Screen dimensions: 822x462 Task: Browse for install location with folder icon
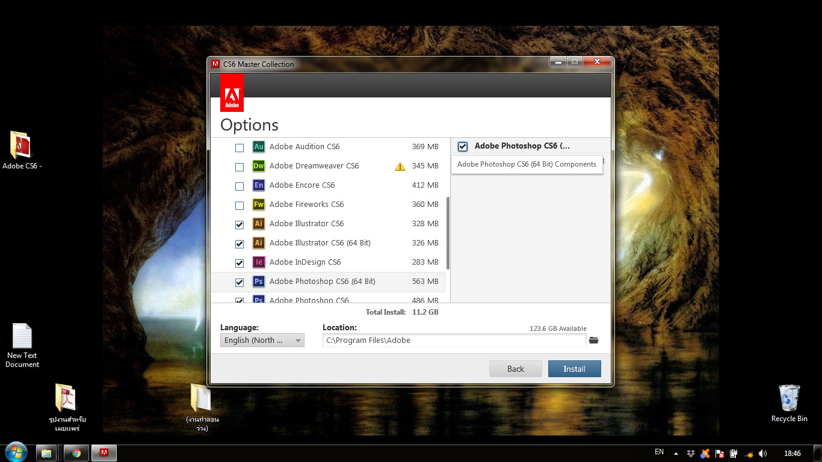[594, 340]
